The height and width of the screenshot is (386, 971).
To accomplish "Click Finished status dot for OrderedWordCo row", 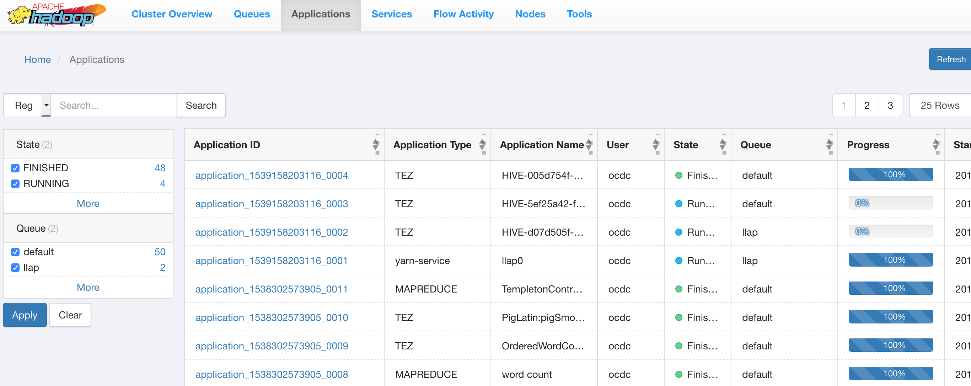I will click(x=678, y=346).
